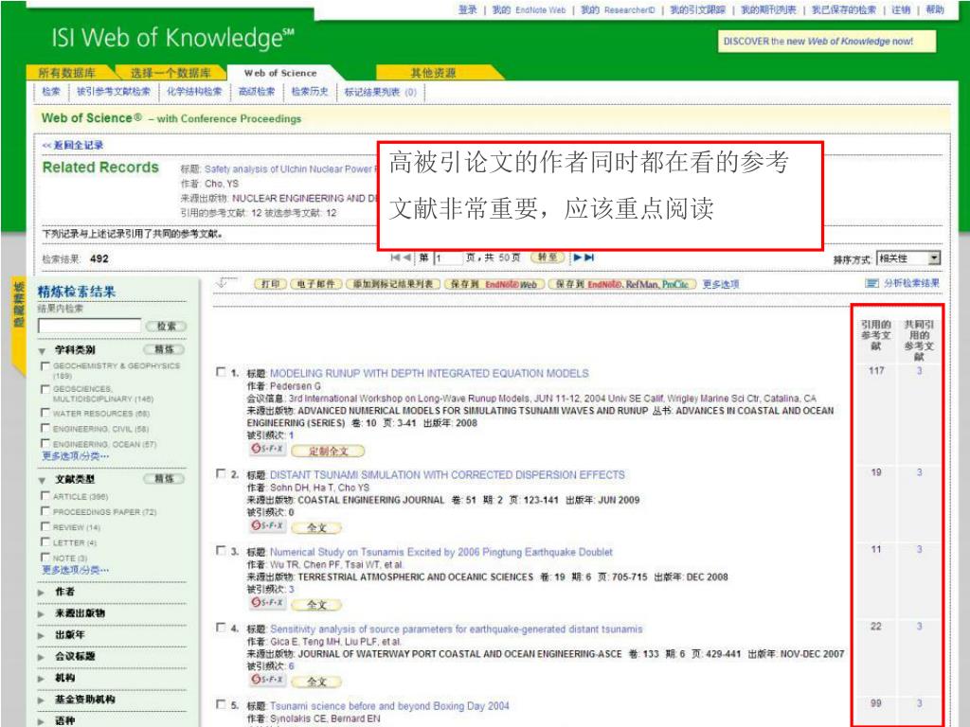Expand the 会议标题 refine section
Image resolution: width=970 pixels, height=727 pixels.
pos(42,657)
